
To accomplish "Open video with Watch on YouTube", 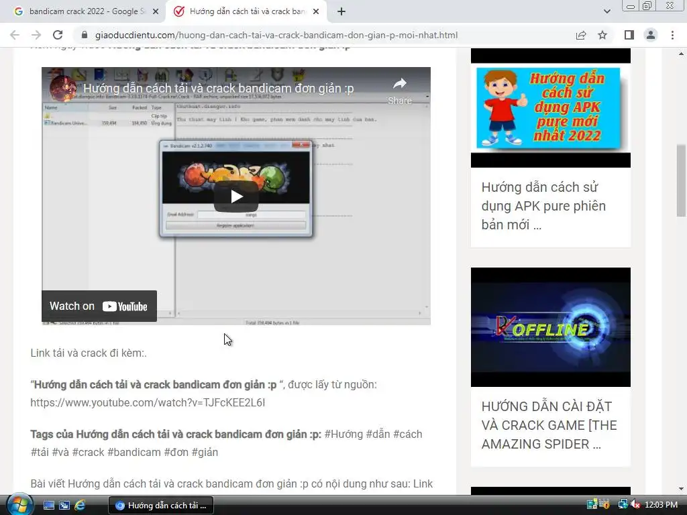I will pyautogui.click(x=99, y=306).
